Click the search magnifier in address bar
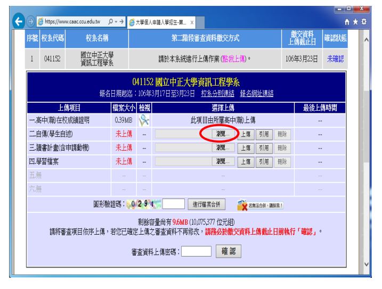 click(x=110, y=22)
